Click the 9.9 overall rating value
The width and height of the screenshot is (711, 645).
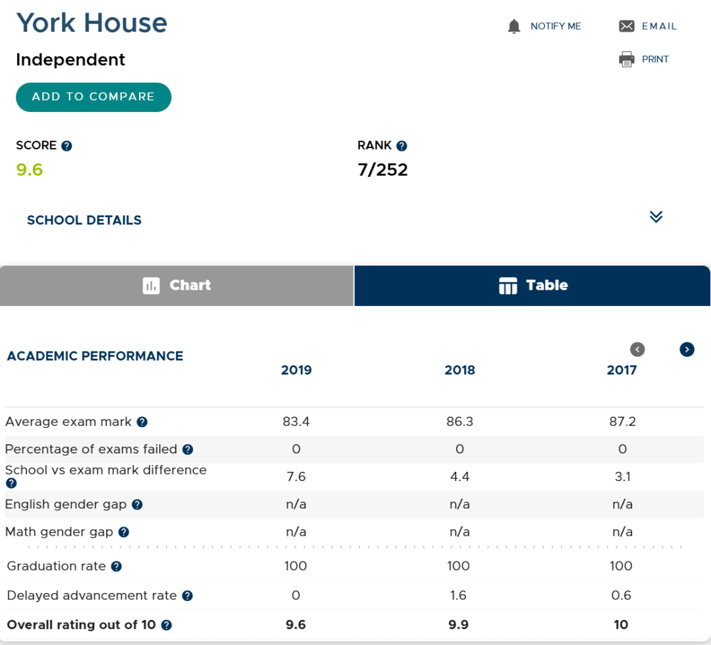[458, 625]
